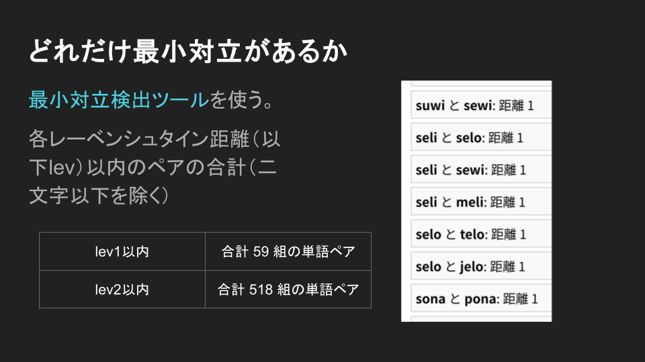The width and height of the screenshot is (645, 362).
Task: Click the bold word sona
Action: tap(430, 299)
